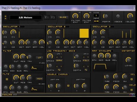
Task: Adjust the F2 Filter Env knob
Action: click(86, 16)
